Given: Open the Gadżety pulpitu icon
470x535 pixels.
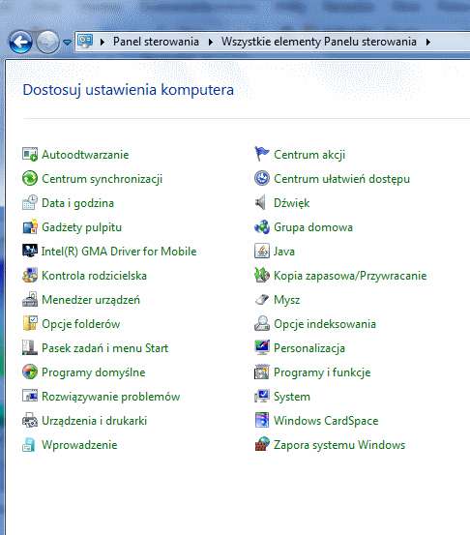Looking at the screenshot, I should point(30,227).
